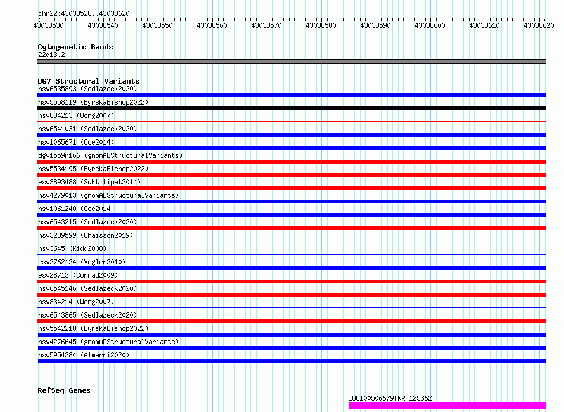Select the blue bar under nsv4276645
This screenshot has height=412, width=564.
click(x=292, y=348)
